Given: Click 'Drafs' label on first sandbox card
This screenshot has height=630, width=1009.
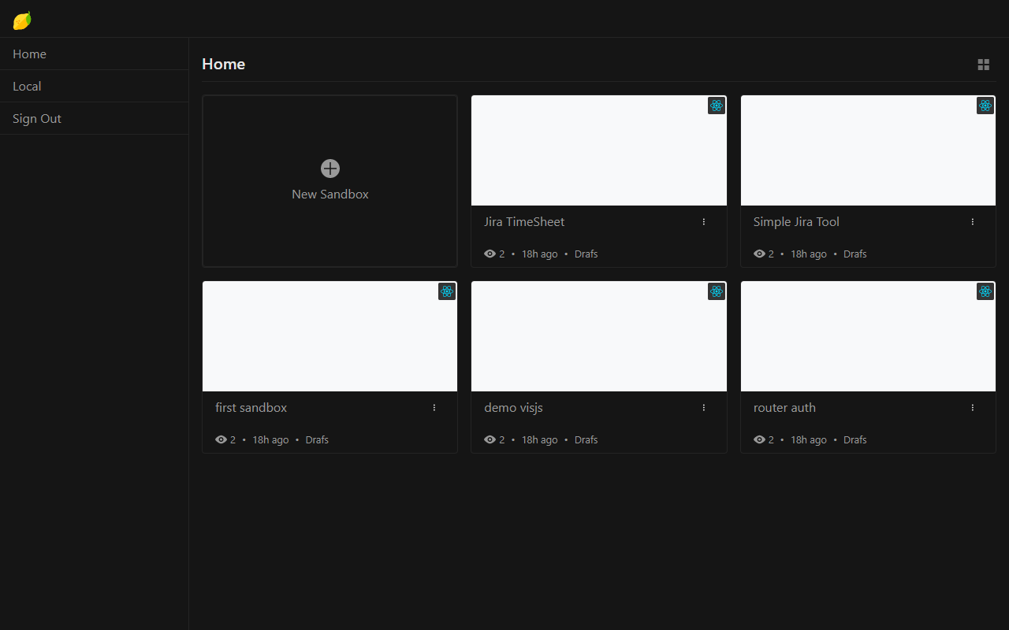Looking at the screenshot, I should tap(317, 439).
